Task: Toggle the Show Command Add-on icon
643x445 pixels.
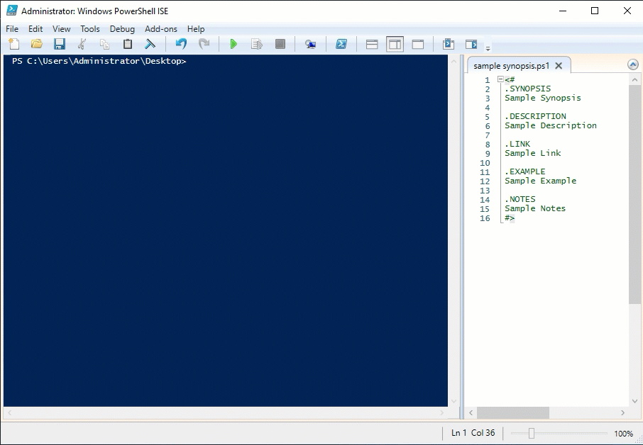Action: click(x=471, y=44)
